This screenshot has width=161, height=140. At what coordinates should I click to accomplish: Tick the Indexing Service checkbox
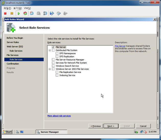click(x=57, y=75)
